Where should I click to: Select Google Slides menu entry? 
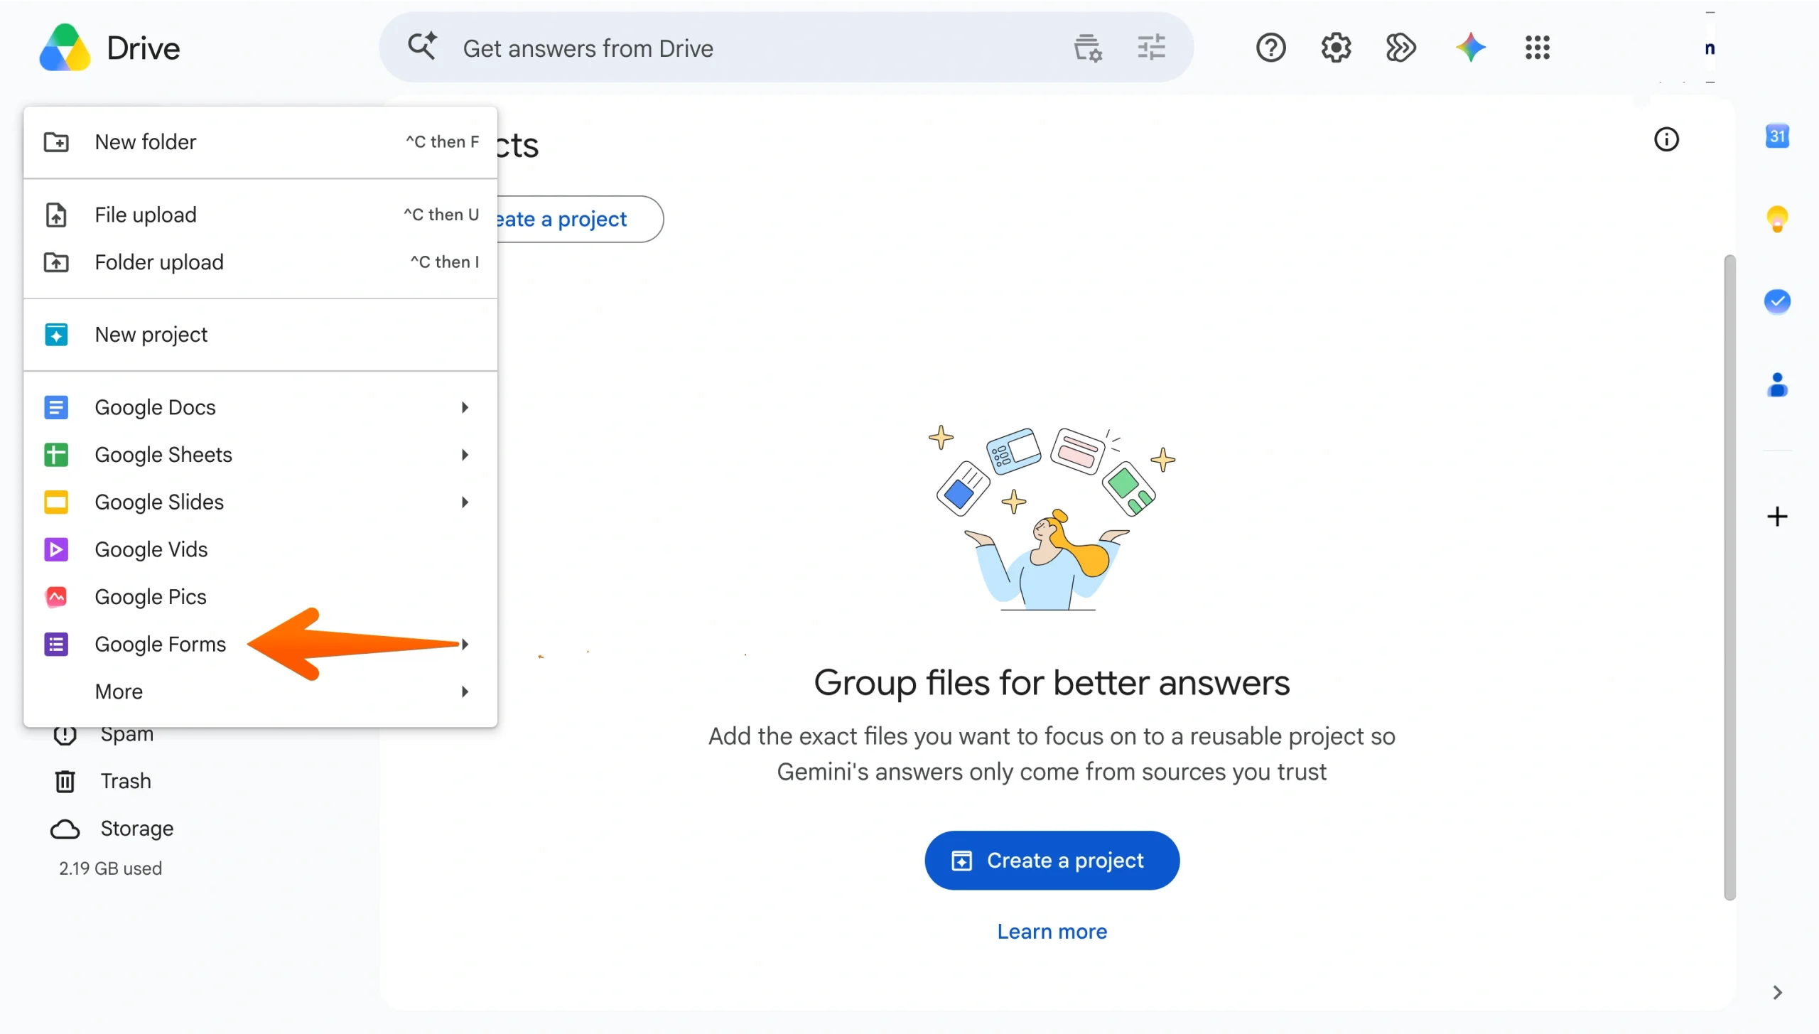[260, 502]
